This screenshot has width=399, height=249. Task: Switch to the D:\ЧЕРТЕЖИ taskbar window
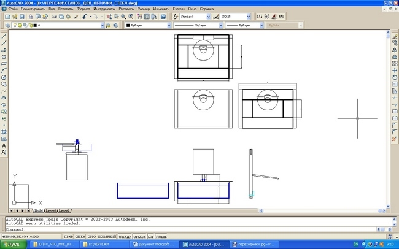(104, 245)
